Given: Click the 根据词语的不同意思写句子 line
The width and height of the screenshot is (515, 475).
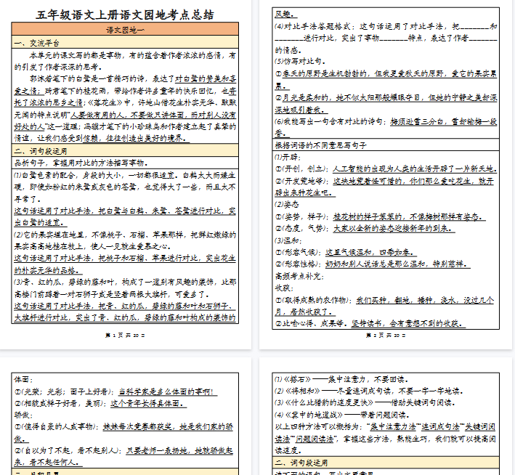Looking at the screenshot, I should point(324,145).
